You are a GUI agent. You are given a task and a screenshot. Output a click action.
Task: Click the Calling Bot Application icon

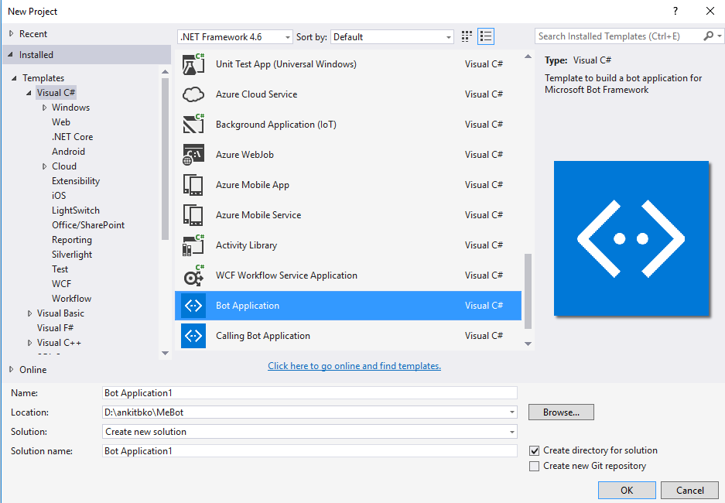pyautogui.click(x=193, y=336)
